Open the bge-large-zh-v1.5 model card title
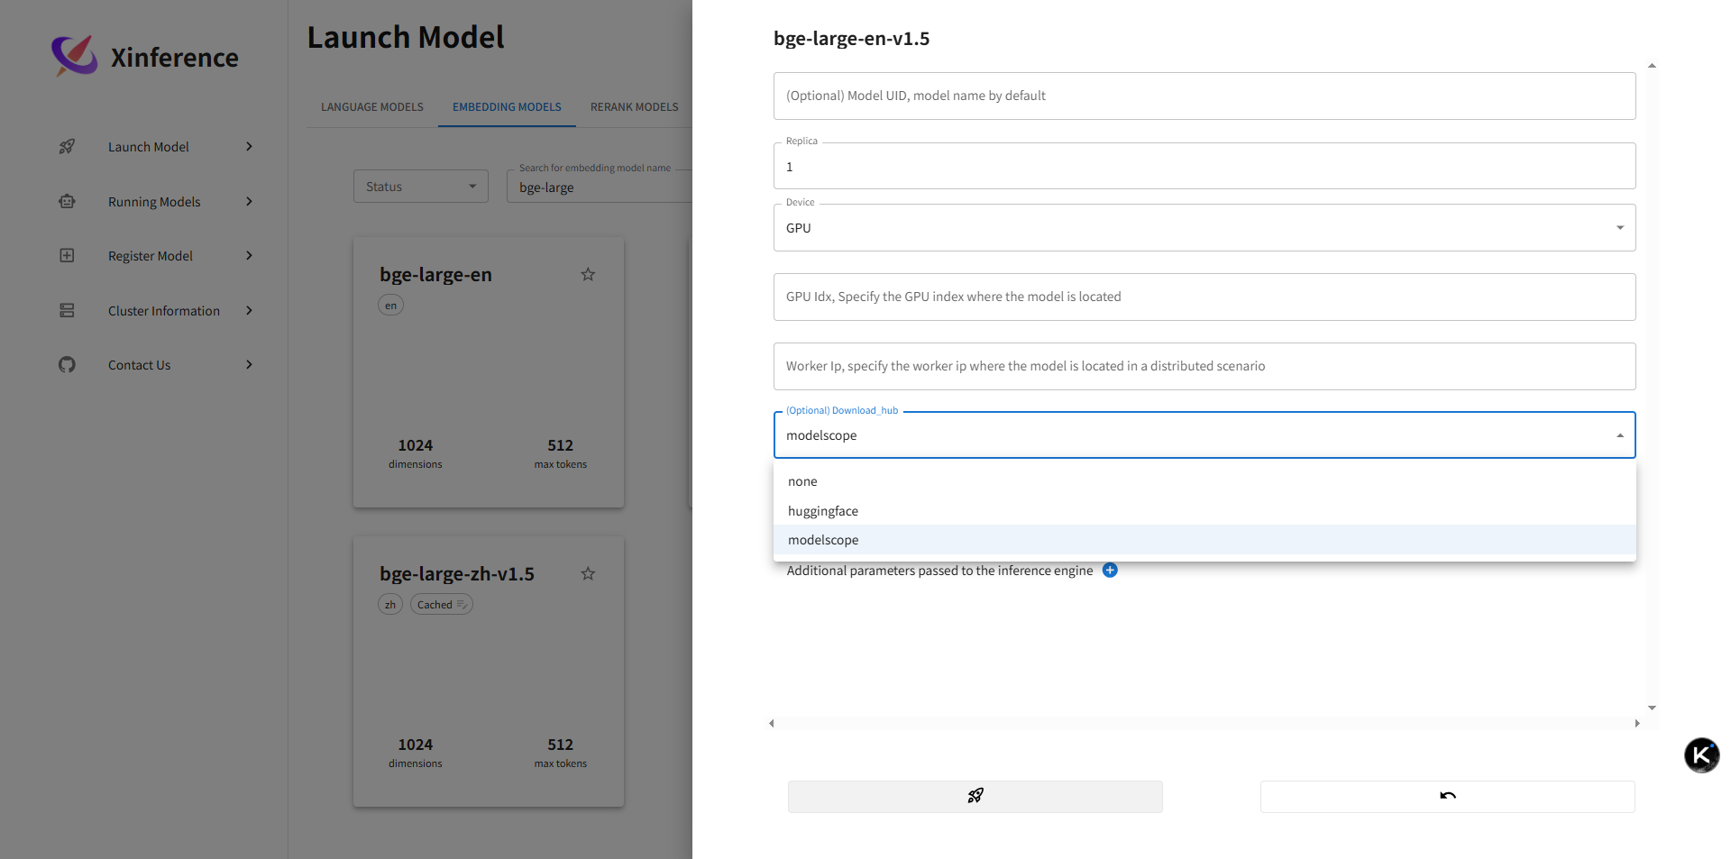Viewport: 1731px width, 859px height. 457,574
